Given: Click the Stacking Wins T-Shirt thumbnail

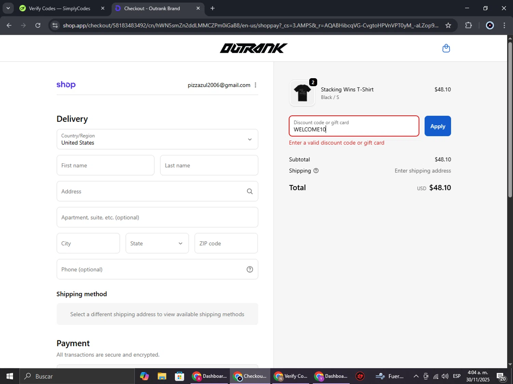Looking at the screenshot, I should click(302, 93).
